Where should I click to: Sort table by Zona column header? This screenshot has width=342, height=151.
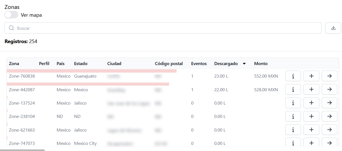(x=14, y=64)
